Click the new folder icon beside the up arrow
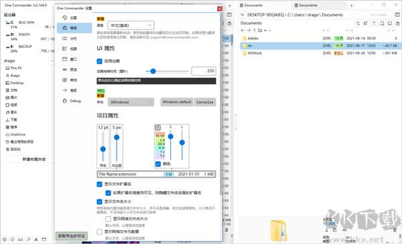 pyautogui.click(x=260, y=30)
